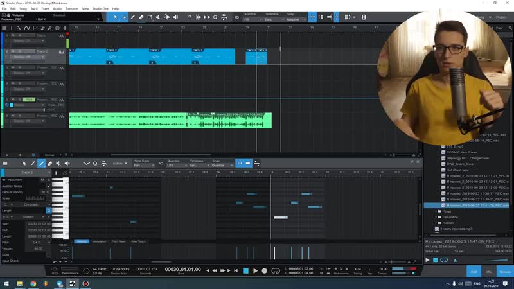Open the Mix view button
Image resolution: width=514 pixels, height=289 pixels.
coord(489,272)
